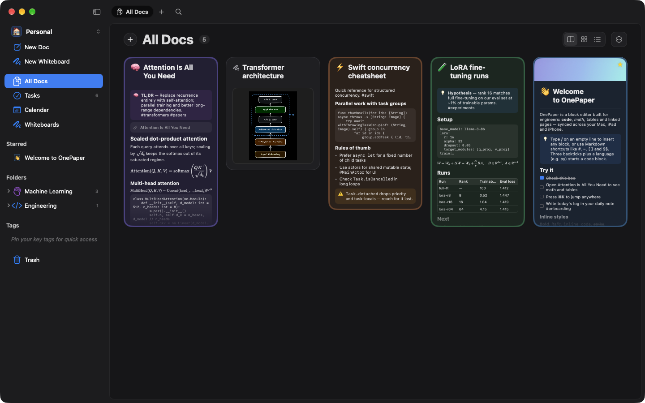Open Whiteboards in the sidebar

pos(54,125)
